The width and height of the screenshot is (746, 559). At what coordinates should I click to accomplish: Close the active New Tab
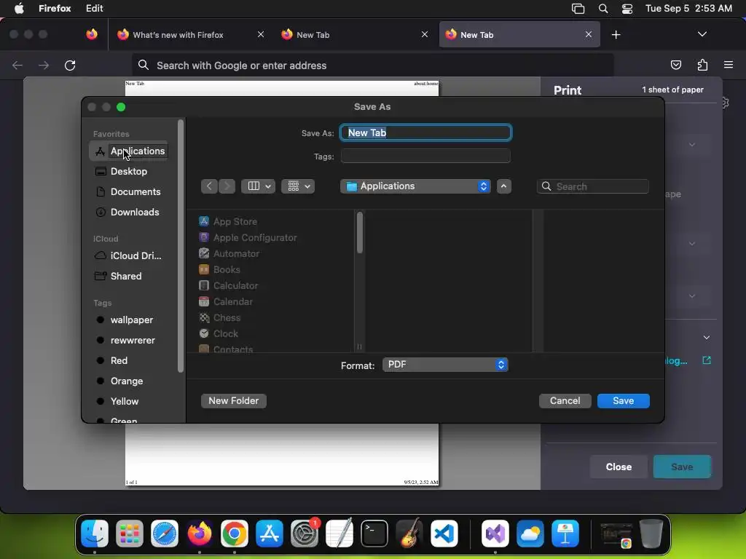589,35
